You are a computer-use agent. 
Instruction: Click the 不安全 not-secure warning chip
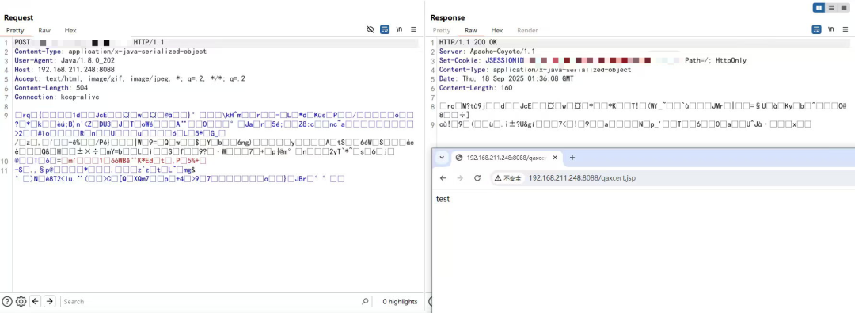click(x=507, y=178)
